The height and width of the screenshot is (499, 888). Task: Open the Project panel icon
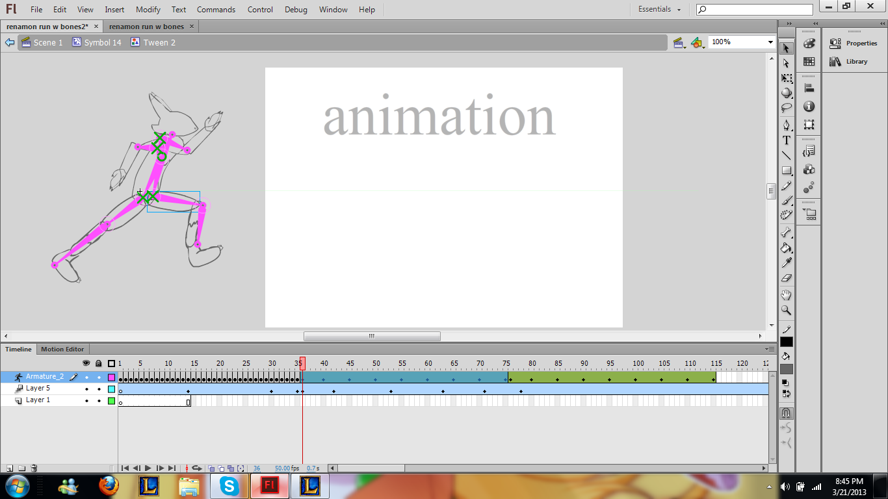809,213
